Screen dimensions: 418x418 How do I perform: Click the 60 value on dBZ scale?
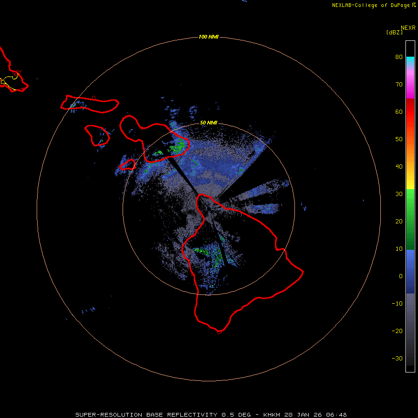coord(399,112)
